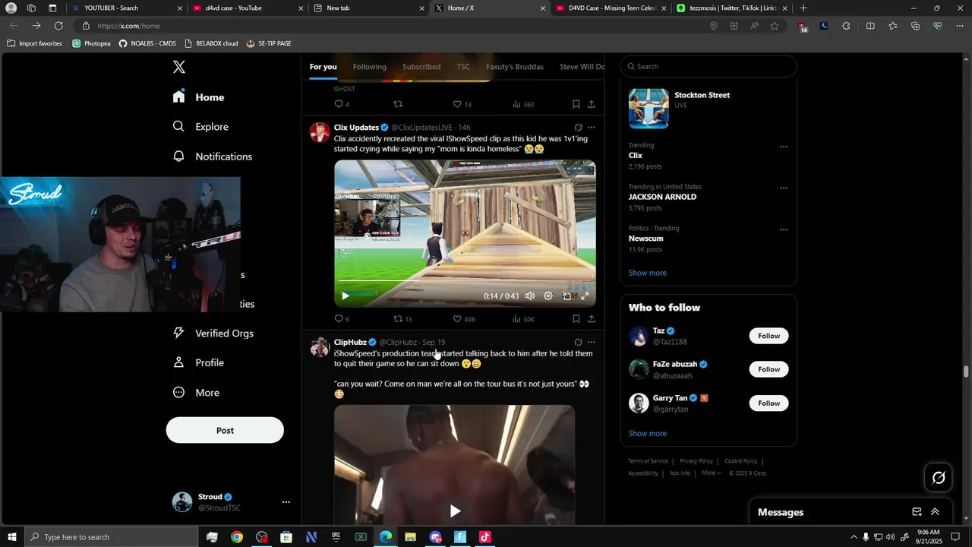Switch to the Following tab
972x547 pixels.
pyautogui.click(x=370, y=67)
